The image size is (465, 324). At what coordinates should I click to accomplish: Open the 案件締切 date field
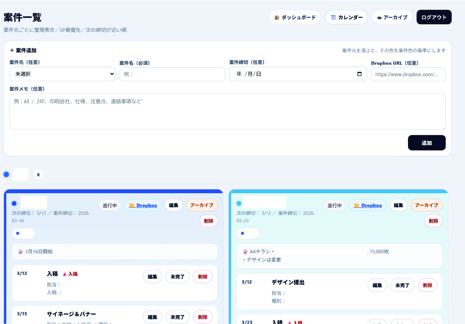[x=294, y=74]
